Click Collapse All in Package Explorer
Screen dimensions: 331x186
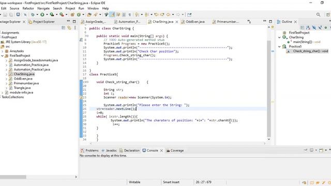coord(63,27)
